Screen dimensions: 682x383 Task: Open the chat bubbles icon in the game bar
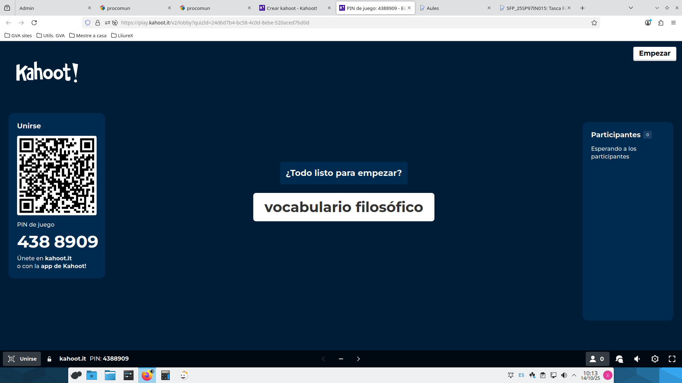point(619,359)
